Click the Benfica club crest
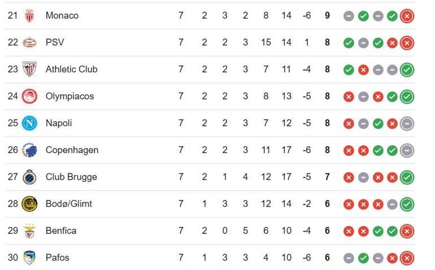The image size is (435, 270). [29, 231]
